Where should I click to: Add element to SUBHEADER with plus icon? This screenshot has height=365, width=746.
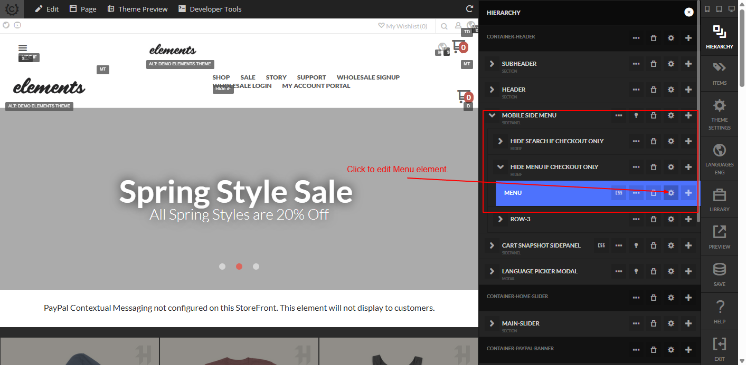click(x=688, y=64)
